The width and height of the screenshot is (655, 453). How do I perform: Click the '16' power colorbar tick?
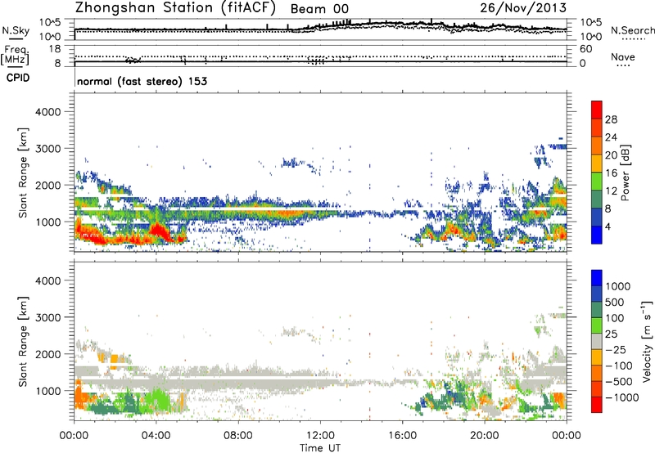(x=611, y=173)
